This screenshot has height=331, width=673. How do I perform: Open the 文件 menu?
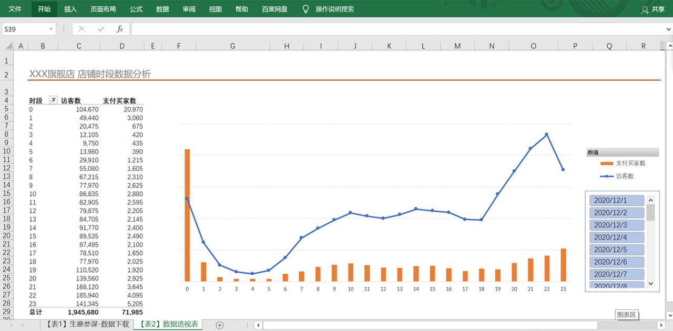click(x=15, y=9)
